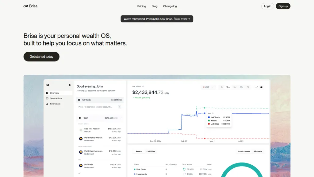Screen dimensions: 314x177
Task: Switch to area chart view icon
Action: coord(261,87)
